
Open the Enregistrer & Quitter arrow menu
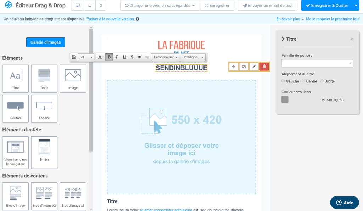pos(356,6)
